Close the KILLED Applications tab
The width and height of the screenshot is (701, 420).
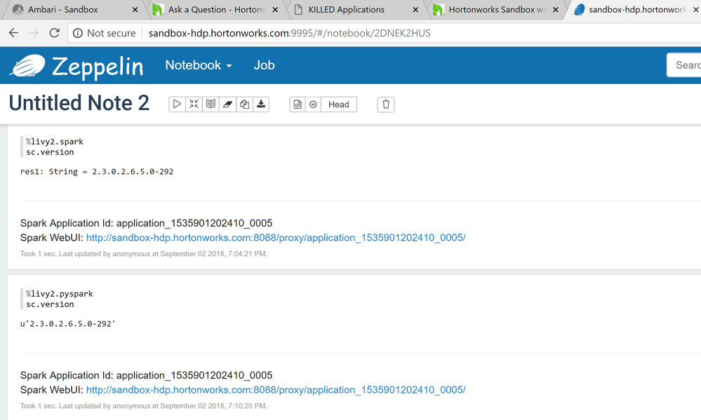[415, 9]
